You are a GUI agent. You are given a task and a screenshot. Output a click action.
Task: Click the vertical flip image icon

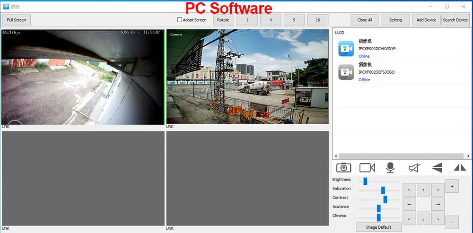[x=437, y=167]
